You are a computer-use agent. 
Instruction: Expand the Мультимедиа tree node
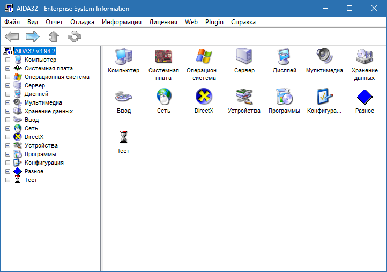pyautogui.click(x=8, y=103)
